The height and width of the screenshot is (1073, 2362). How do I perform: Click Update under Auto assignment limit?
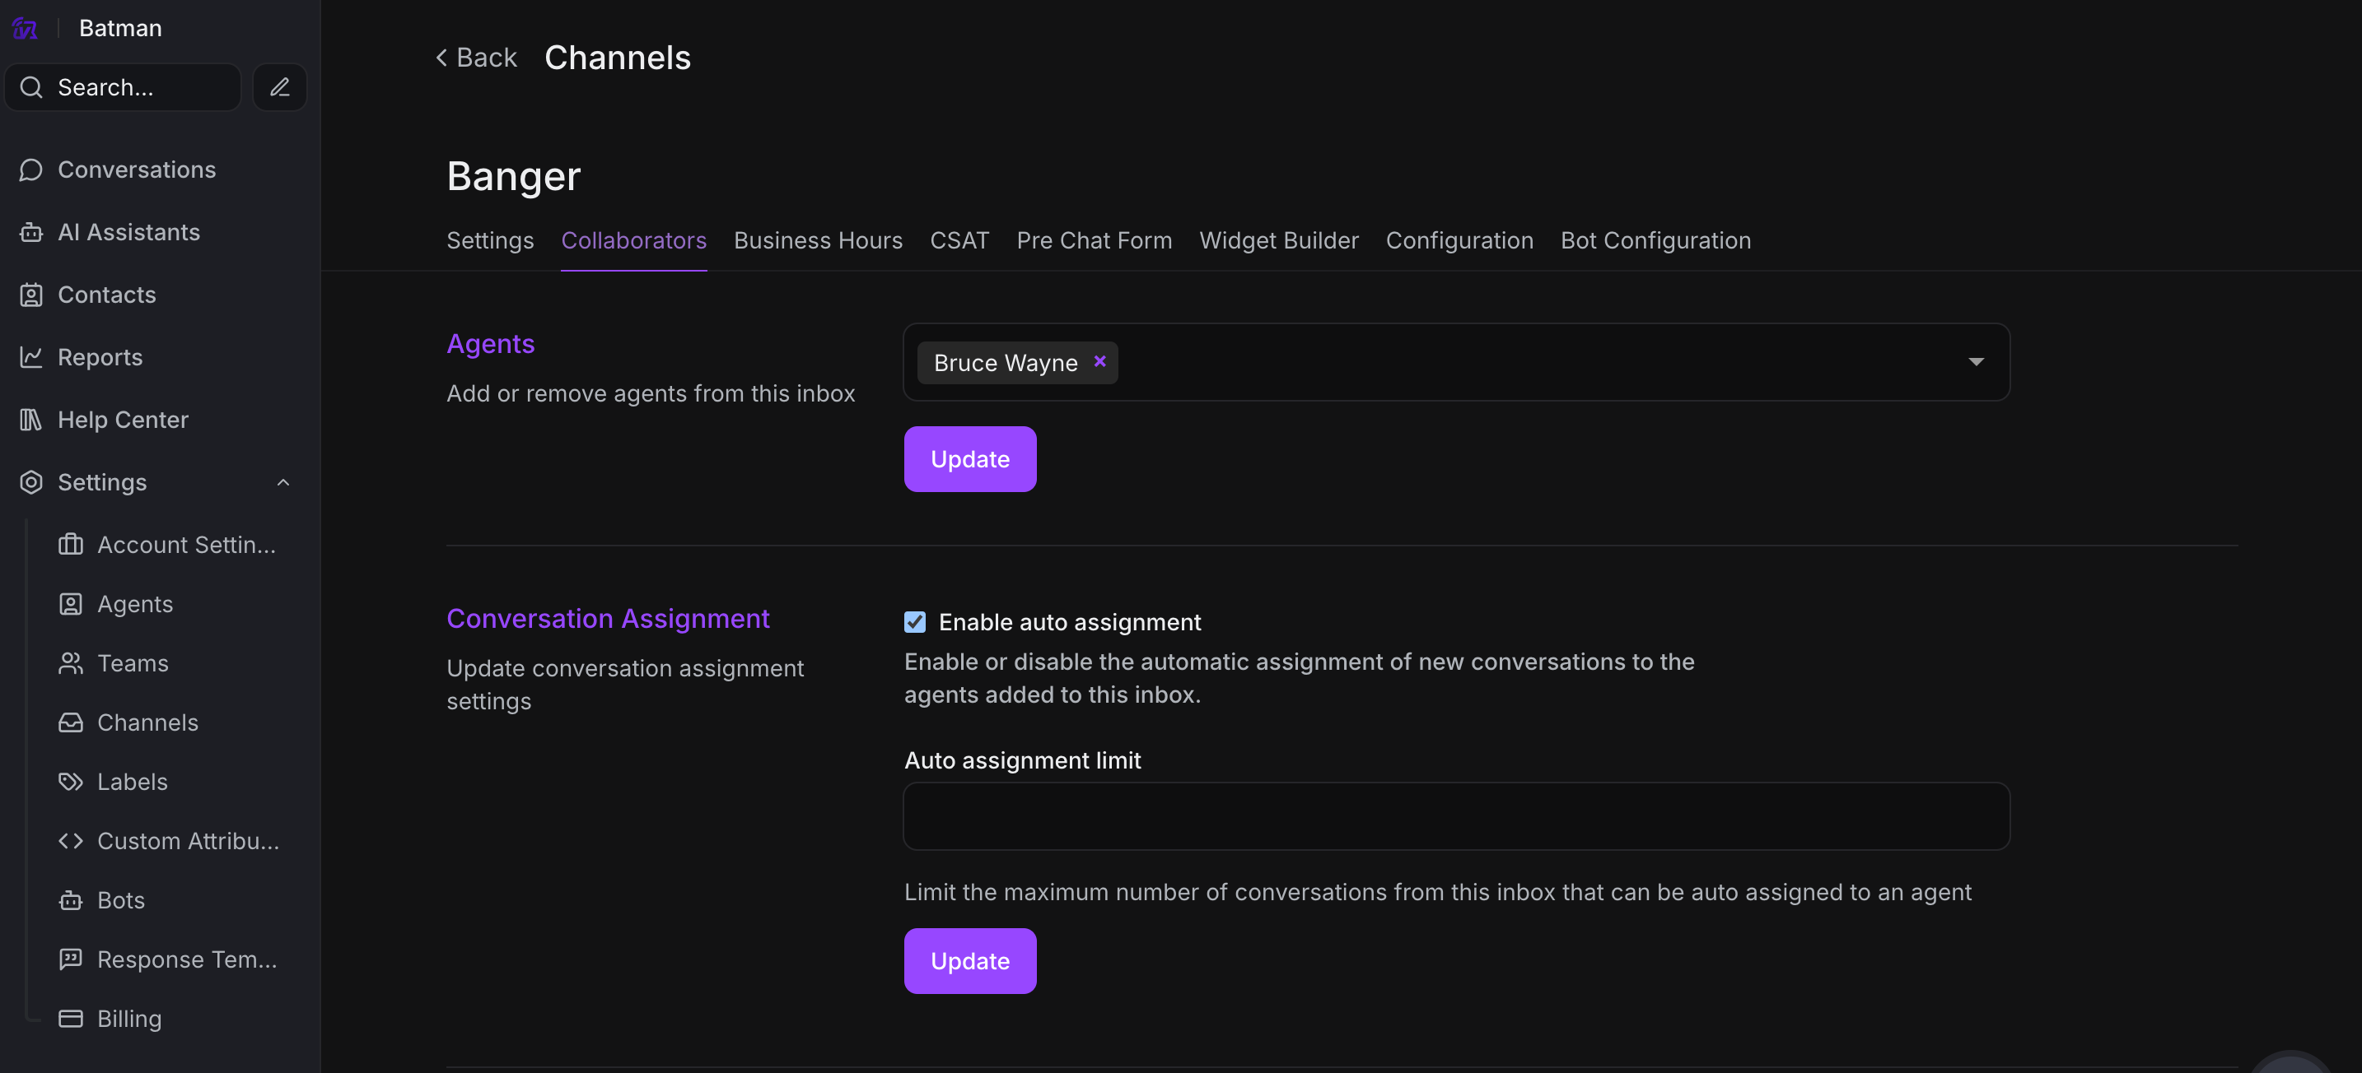pos(969,961)
